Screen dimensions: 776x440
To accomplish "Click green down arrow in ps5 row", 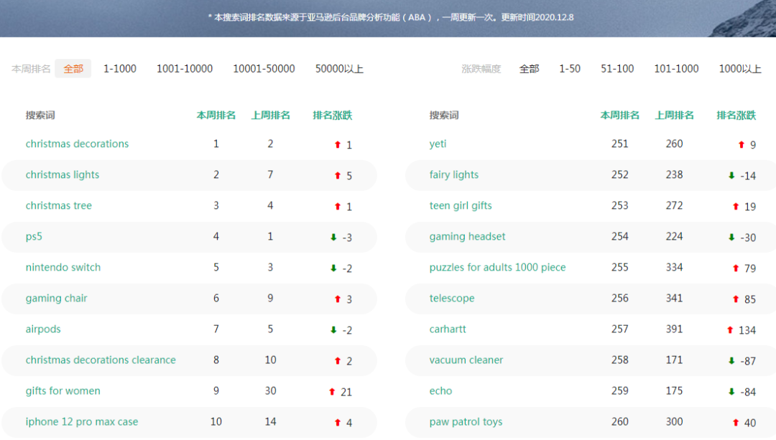I will [333, 238].
